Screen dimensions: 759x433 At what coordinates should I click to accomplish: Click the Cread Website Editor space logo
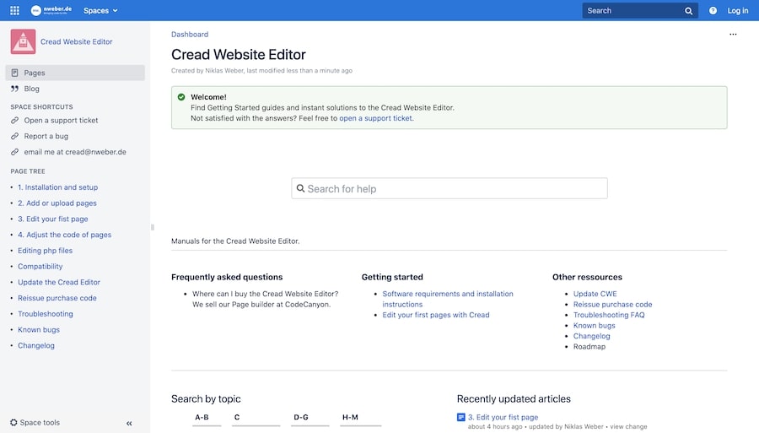tap(23, 41)
